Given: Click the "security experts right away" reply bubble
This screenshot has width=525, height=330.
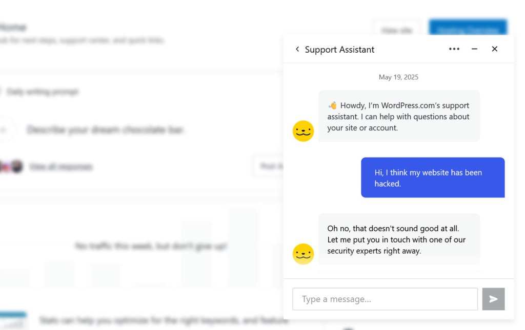Looking at the screenshot, I should point(399,239).
